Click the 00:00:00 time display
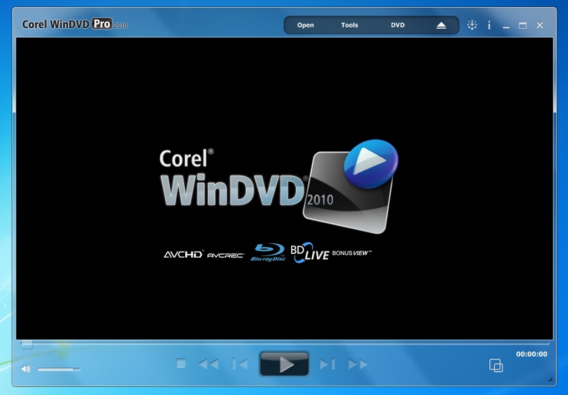This screenshot has width=568, height=395. pyautogui.click(x=531, y=354)
